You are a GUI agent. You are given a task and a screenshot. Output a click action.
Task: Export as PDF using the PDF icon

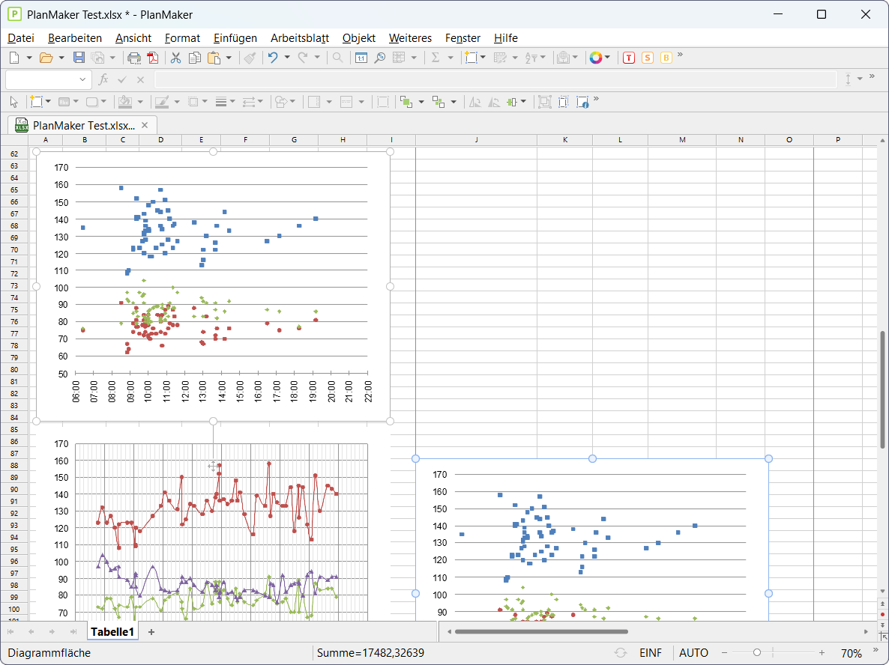[x=152, y=58]
